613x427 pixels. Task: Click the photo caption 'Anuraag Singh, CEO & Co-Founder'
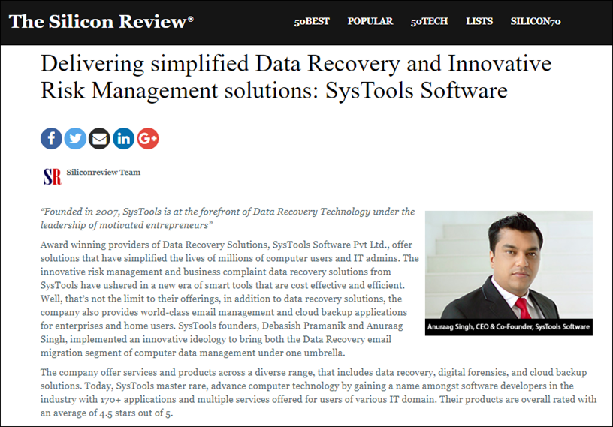coord(509,327)
